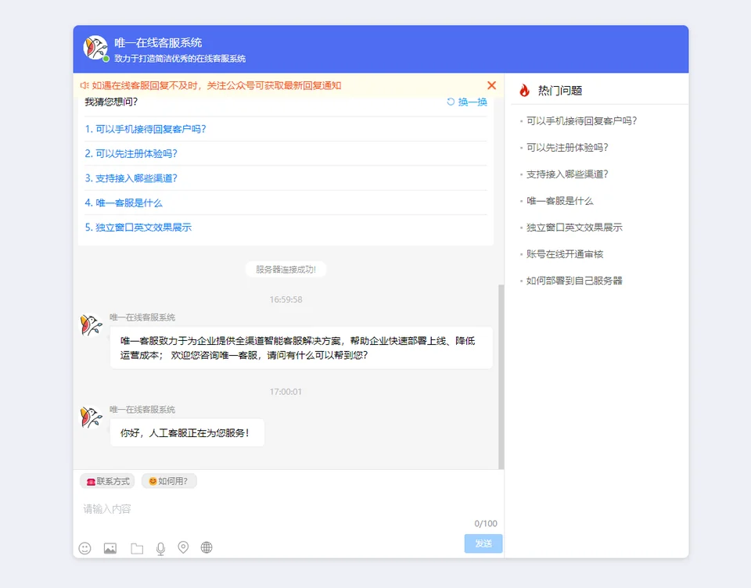This screenshot has width=751, height=588.
Task: Click the orange notice text 如遇在线客服回复不及时
Action: coord(217,85)
